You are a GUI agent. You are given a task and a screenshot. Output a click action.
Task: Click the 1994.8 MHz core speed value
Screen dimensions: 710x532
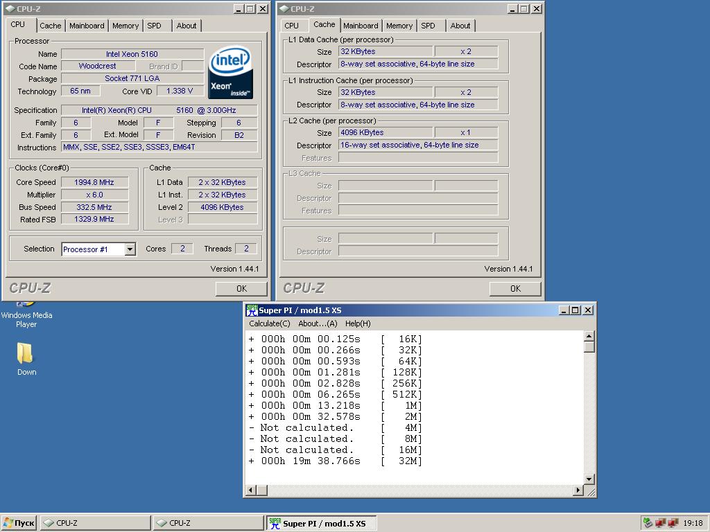click(x=94, y=182)
